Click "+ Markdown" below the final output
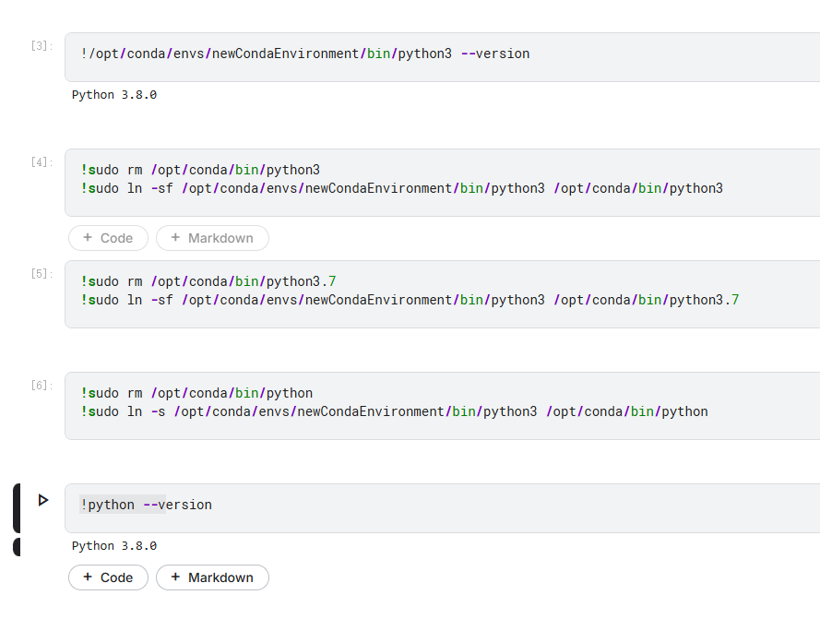Image resolution: width=820 pixels, height=619 pixels. coord(212,577)
